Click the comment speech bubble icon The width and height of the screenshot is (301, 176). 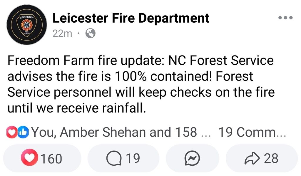tap(114, 159)
